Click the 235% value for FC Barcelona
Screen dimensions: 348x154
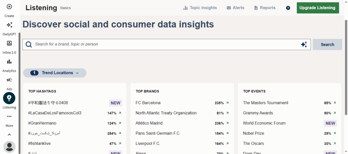(x=219, y=103)
